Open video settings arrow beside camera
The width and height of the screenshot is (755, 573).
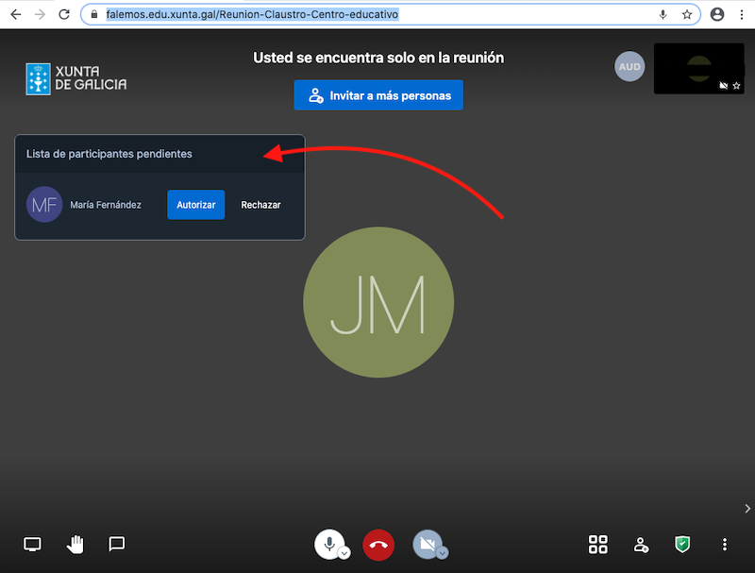point(442,553)
